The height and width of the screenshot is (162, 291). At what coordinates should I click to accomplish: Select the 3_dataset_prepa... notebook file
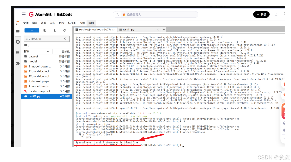(x=47, y=82)
